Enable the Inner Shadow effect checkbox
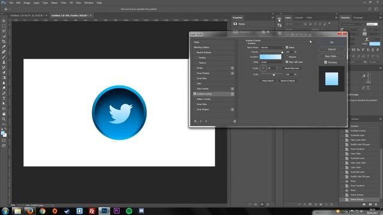The width and height of the screenshot is (383, 215). click(x=195, y=73)
